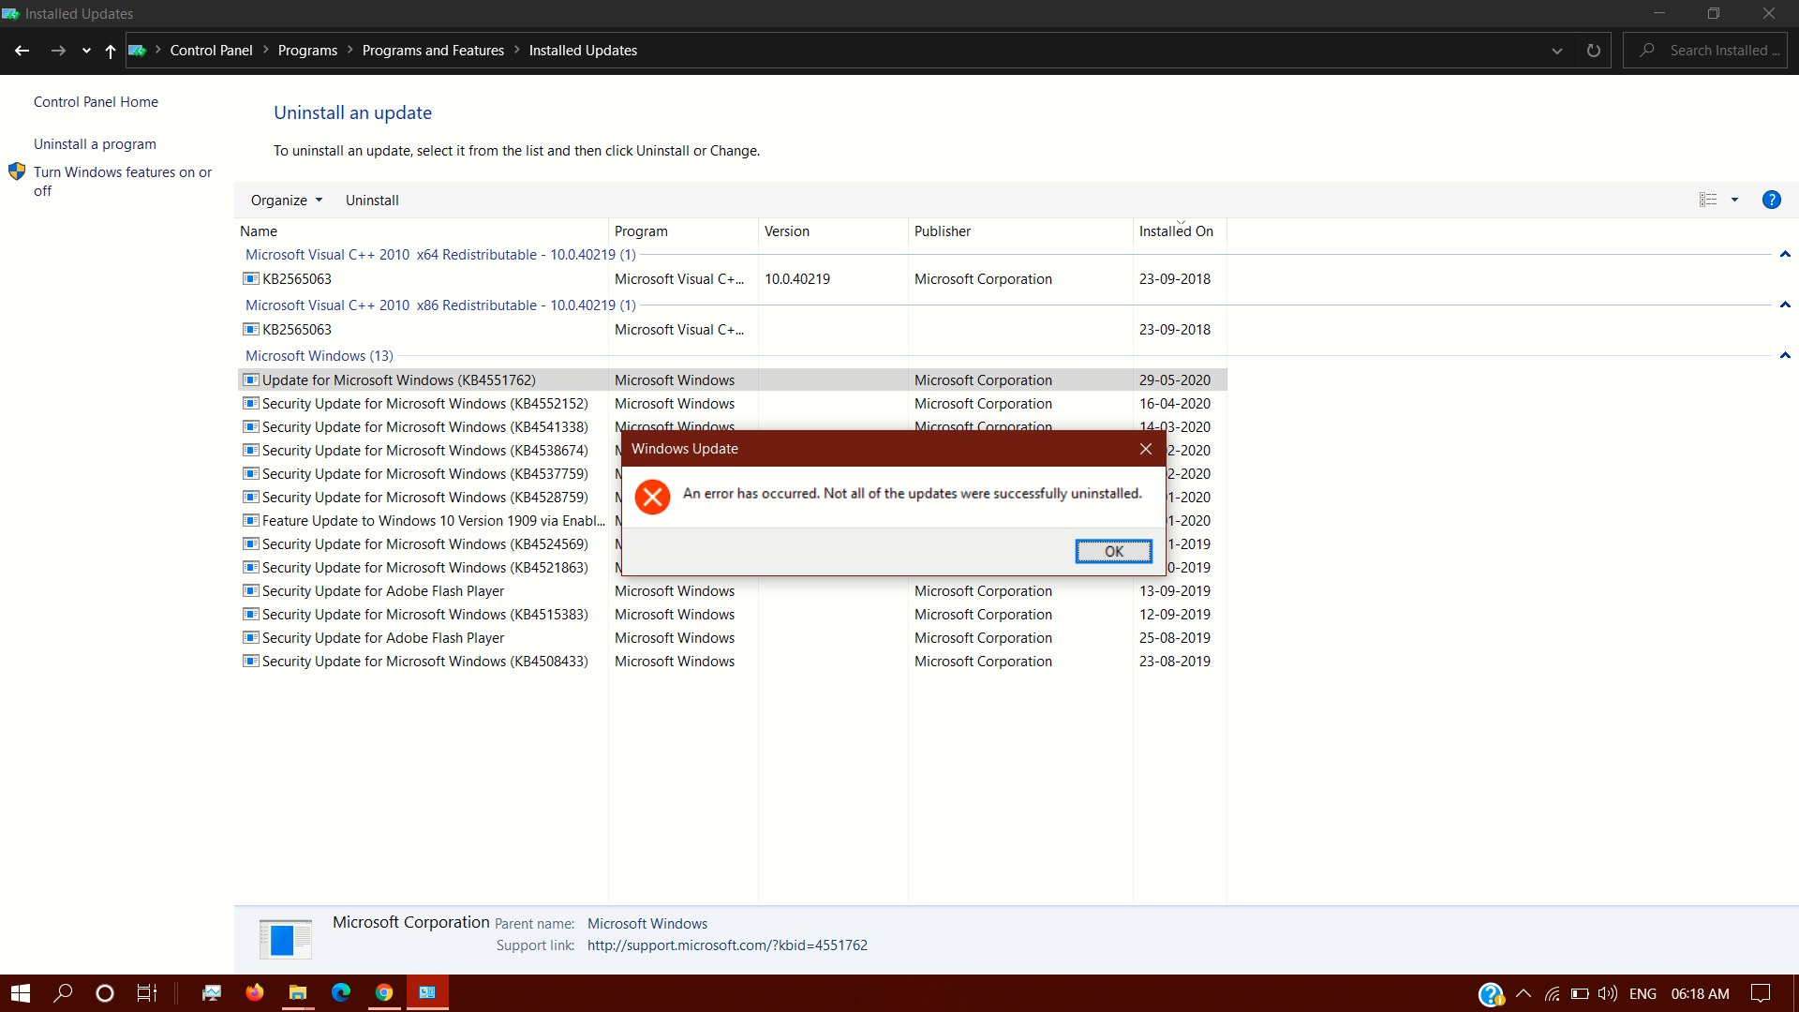Click the Installed Updates breadcrumb
1799x1012 pixels.
click(x=583, y=51)
